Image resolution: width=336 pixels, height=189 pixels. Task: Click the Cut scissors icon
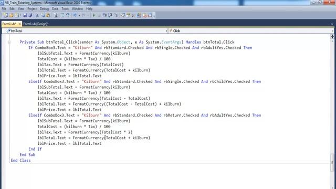(x=37, y=15)
